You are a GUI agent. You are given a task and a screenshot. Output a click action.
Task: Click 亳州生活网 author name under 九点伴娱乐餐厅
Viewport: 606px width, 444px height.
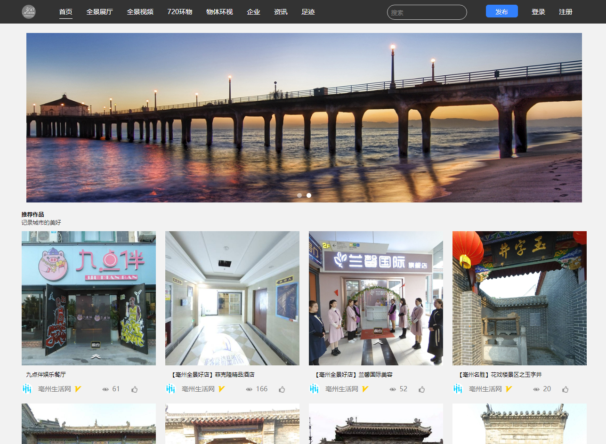coord(55,389)
